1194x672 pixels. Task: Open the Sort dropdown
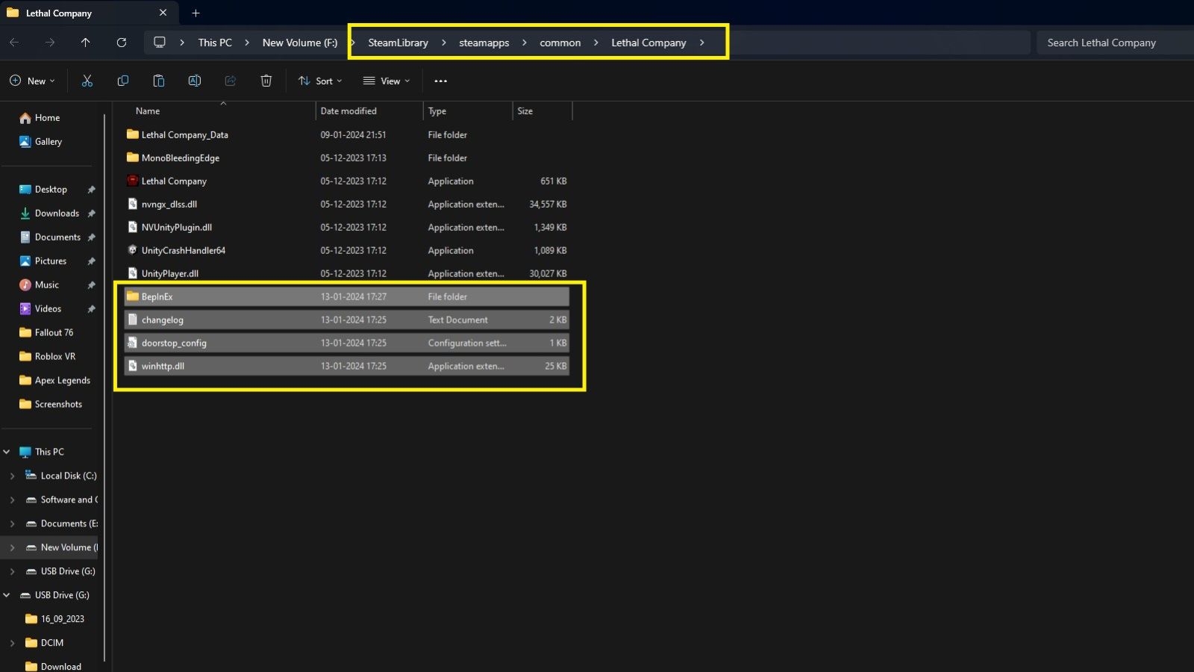point(319,81)
